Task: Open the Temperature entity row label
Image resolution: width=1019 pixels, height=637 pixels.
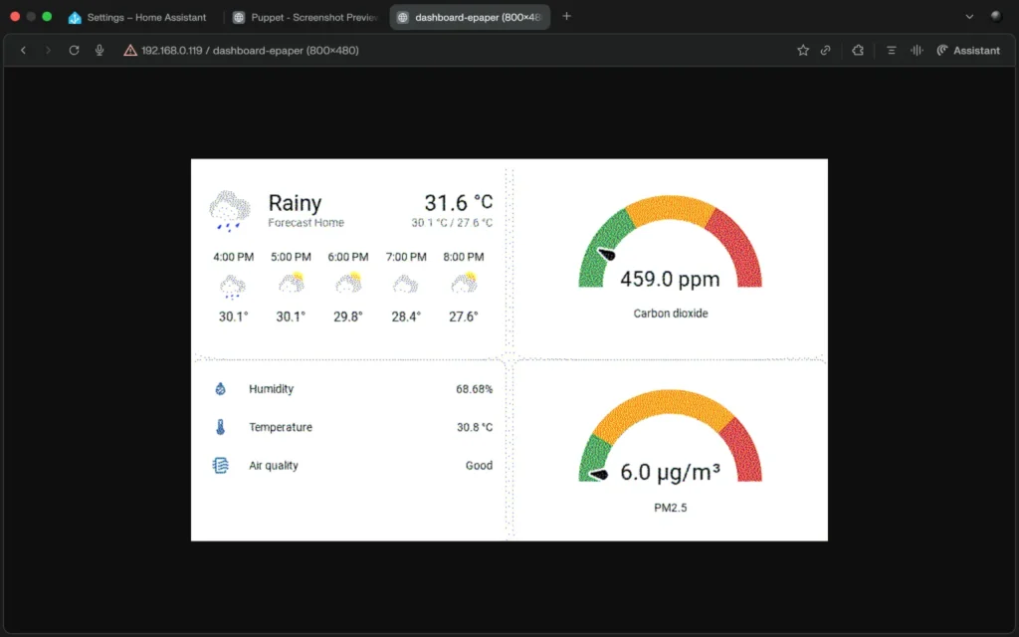Action: click(281, 427)
